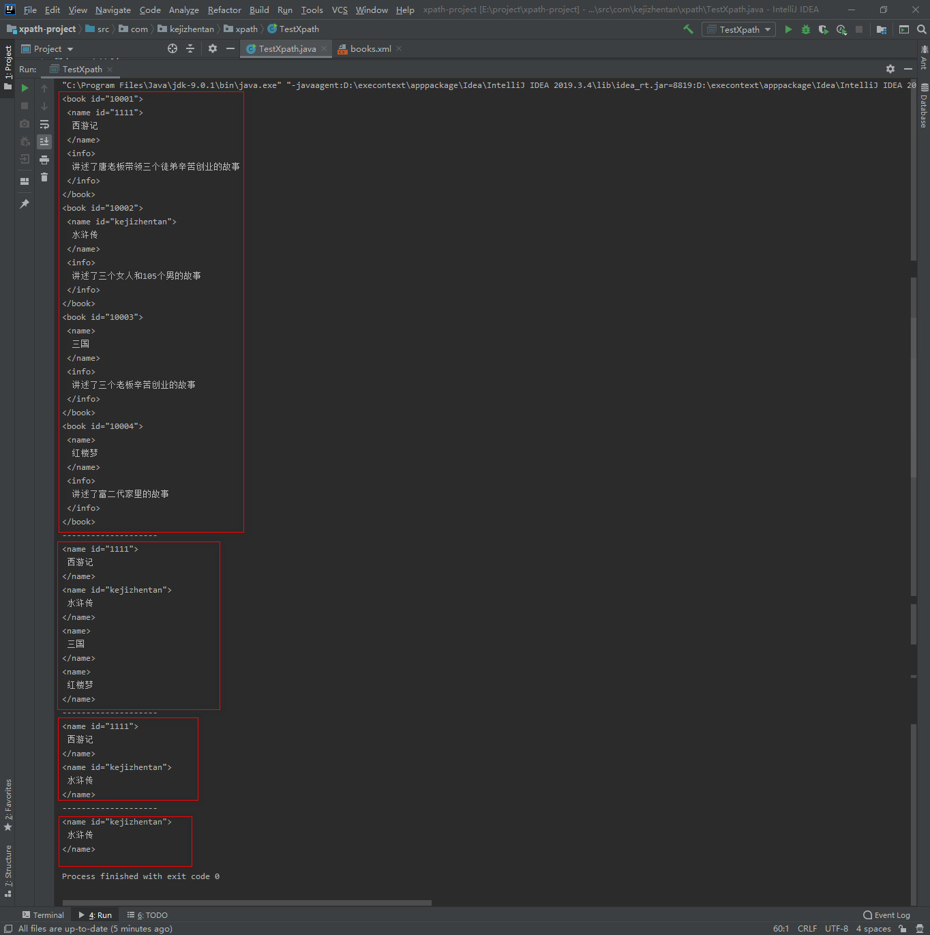Click the console line with book id="10003"
Viewport: 930px width, 935px height.
point(102,317)
